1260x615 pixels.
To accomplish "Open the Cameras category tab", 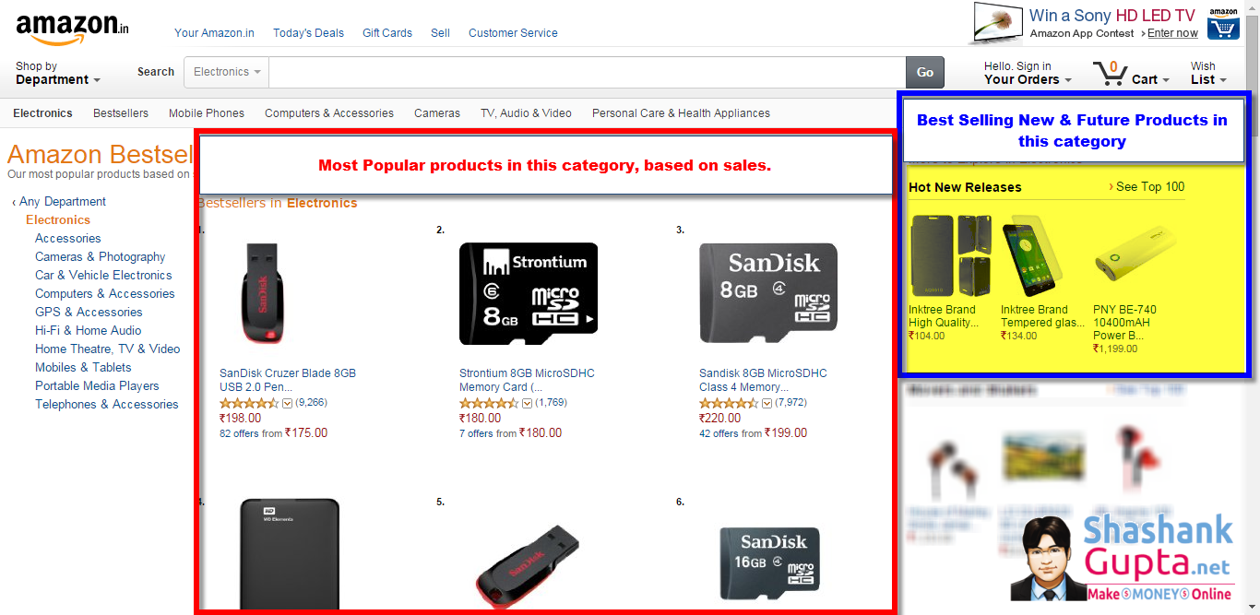I will (437, 113).
